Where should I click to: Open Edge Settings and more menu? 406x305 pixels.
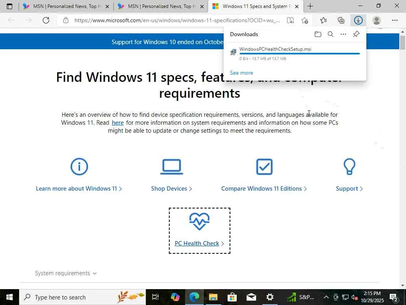[x=395, y=20]
